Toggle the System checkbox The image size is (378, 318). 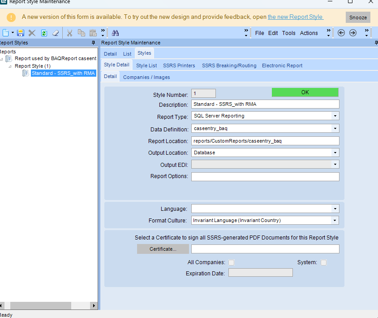[x=323, y=262]
